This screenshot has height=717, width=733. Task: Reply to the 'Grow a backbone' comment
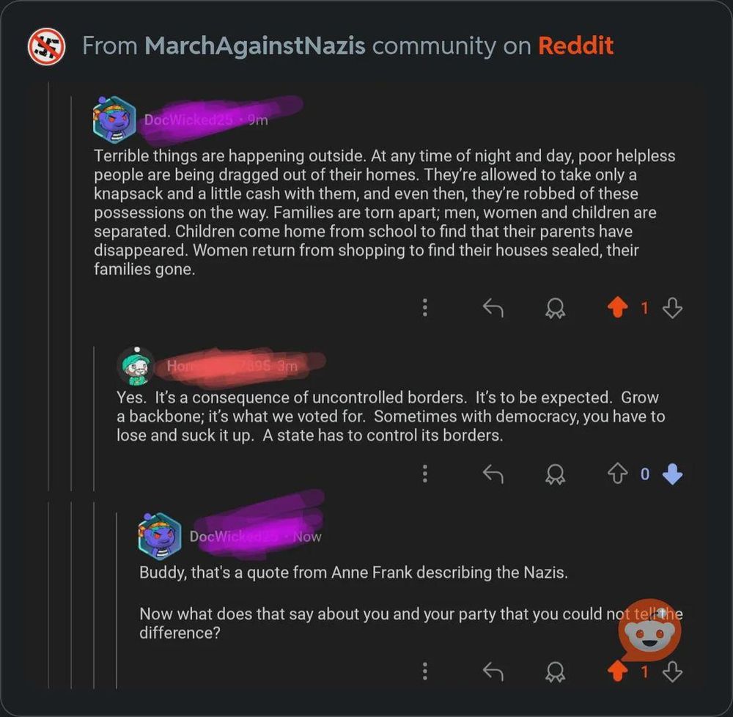493,474
